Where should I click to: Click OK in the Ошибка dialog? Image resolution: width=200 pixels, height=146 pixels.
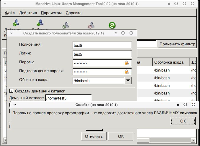183,121
